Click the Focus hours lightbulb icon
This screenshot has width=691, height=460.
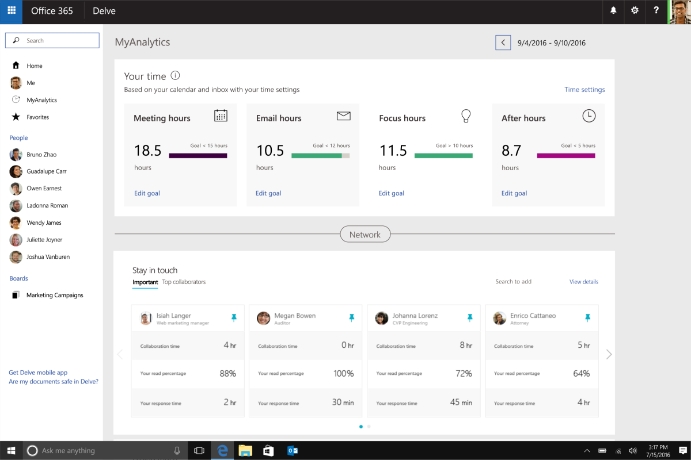pos(466,116)
